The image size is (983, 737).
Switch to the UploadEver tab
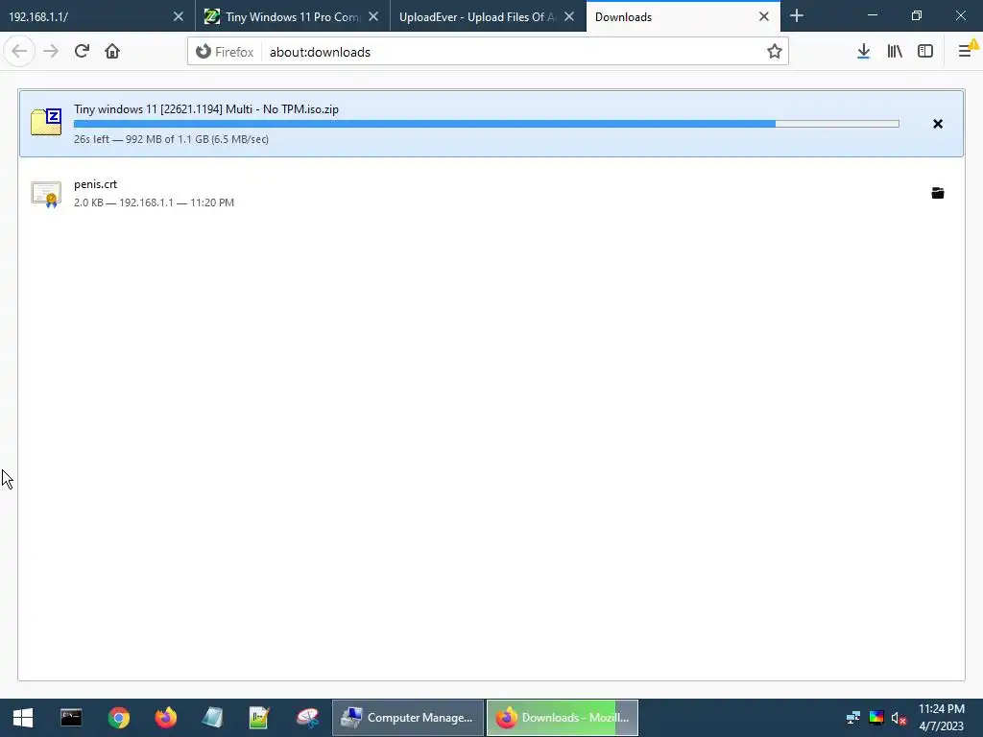(476, 17)
